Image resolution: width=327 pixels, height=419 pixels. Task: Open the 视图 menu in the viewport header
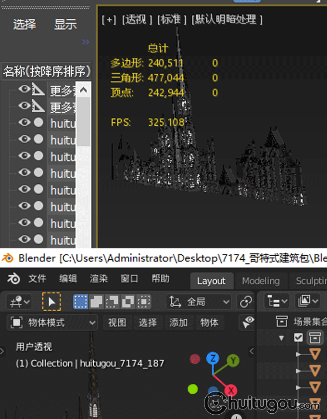[117, 323]
